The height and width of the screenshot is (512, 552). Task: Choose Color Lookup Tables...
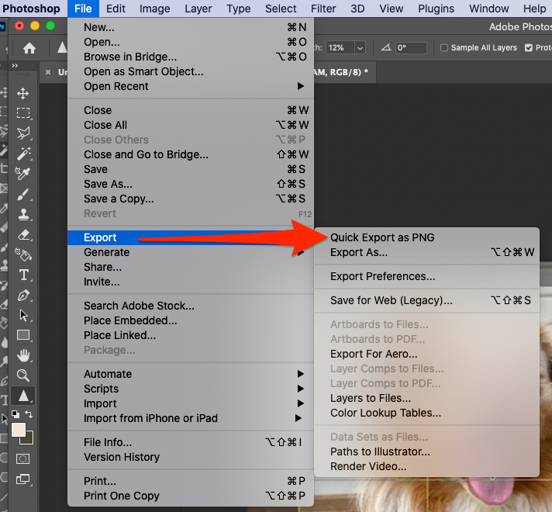(x=426, y=413)
